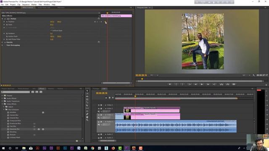Open Windows Start button

[3, 148]
